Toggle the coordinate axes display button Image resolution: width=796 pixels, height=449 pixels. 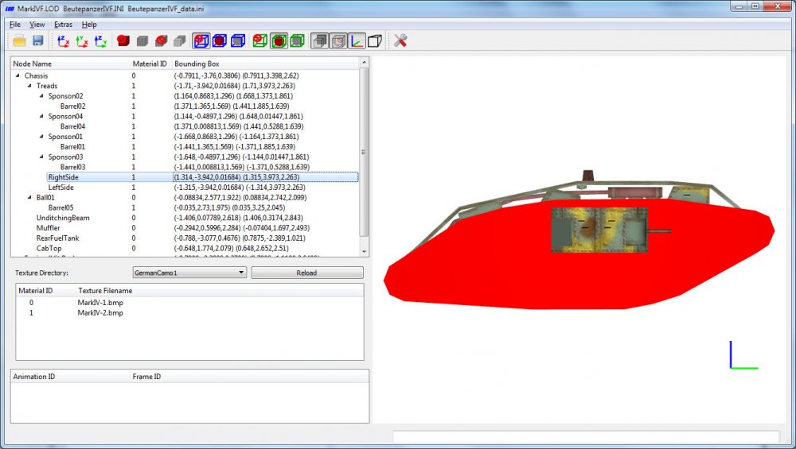point(357,41)
